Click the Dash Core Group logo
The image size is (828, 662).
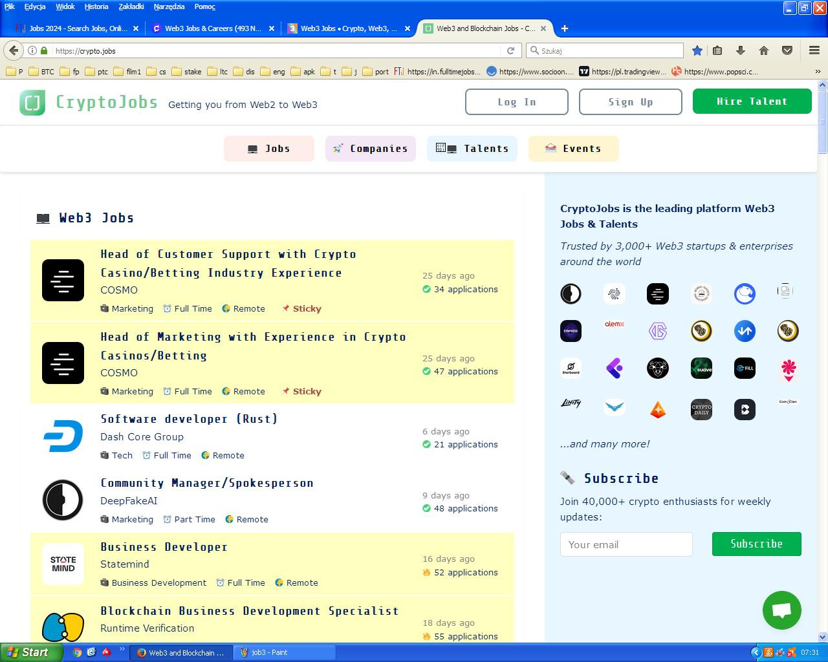63,436
